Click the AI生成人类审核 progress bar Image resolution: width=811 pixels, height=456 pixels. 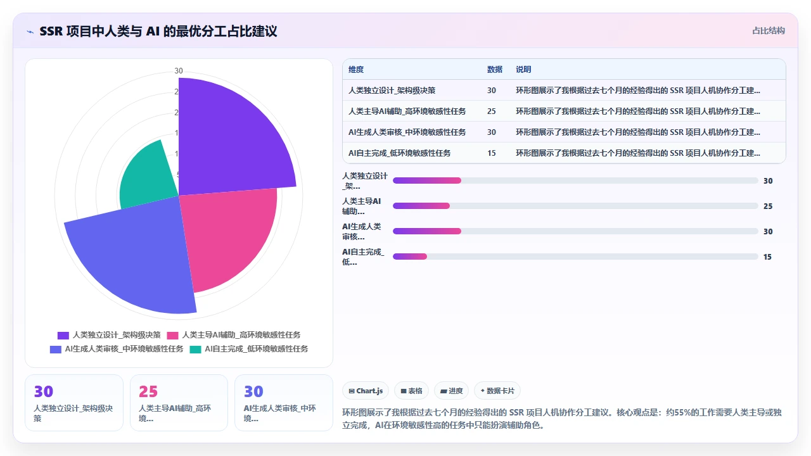pyautogui.click(x=575, y=231)
